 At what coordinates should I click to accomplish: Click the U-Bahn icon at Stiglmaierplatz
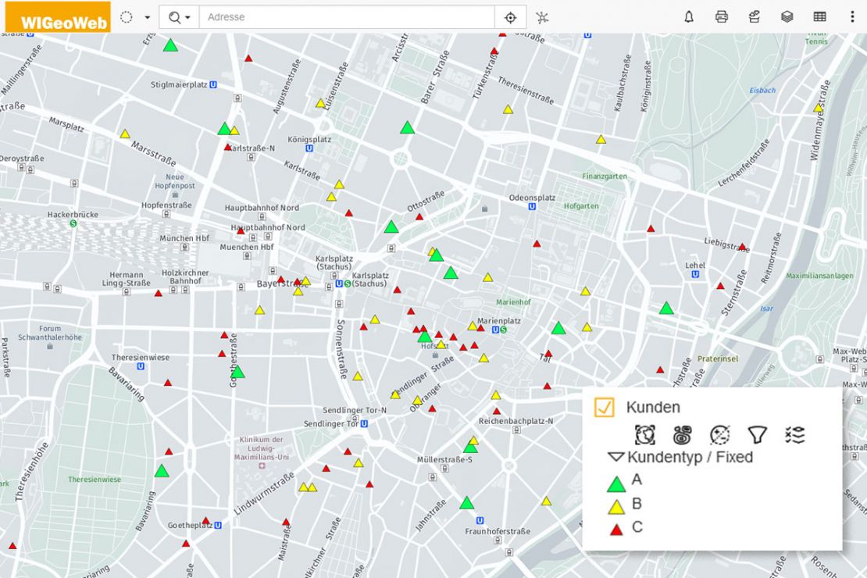[213, 84]
